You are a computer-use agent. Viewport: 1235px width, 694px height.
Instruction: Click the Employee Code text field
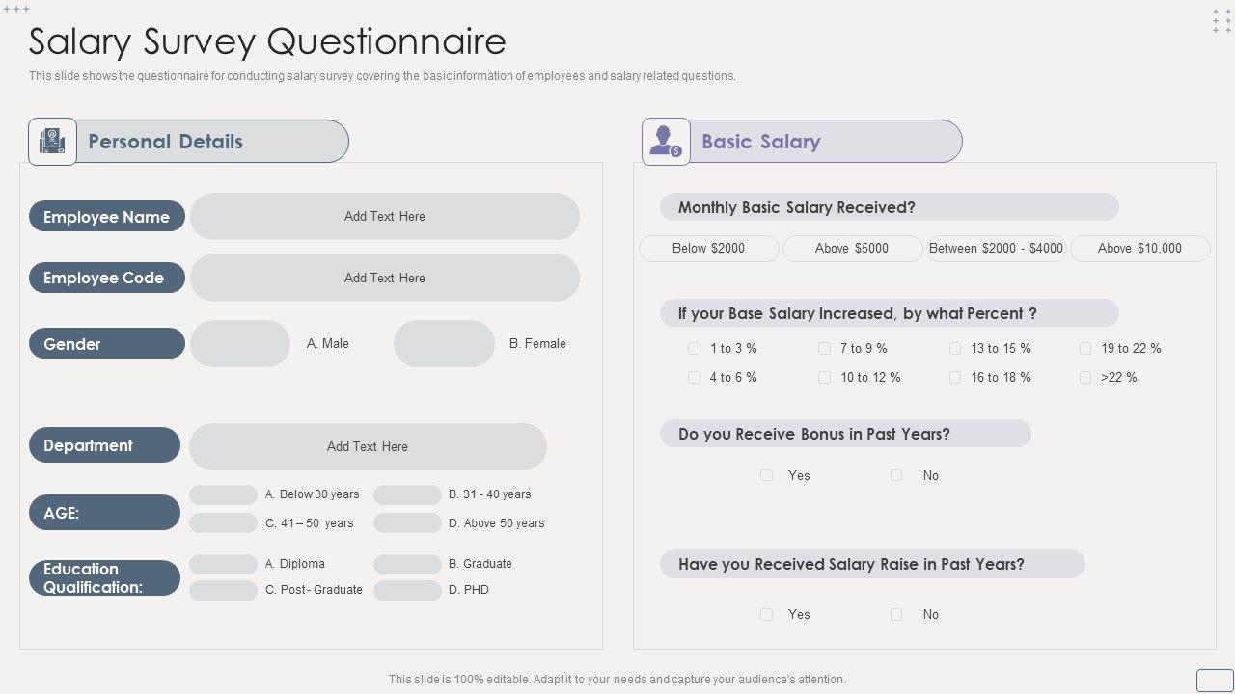pos(384,278)
